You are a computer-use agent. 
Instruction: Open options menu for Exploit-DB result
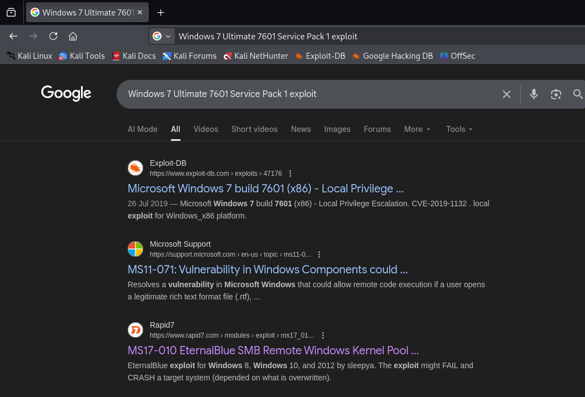290,174
